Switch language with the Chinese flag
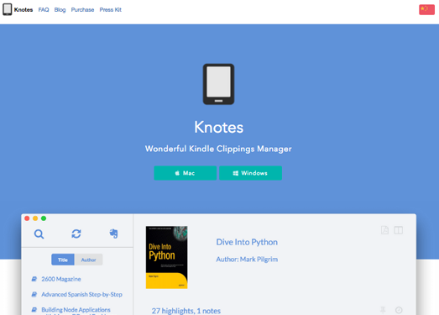Viewport: 439px width, 315px height. tap(426, 9)
